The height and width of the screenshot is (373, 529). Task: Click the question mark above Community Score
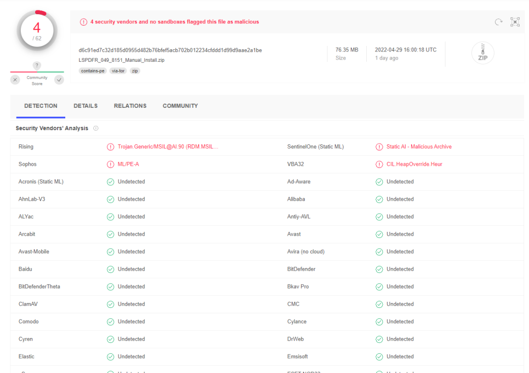pyautogui.click(x=37, y=66)
